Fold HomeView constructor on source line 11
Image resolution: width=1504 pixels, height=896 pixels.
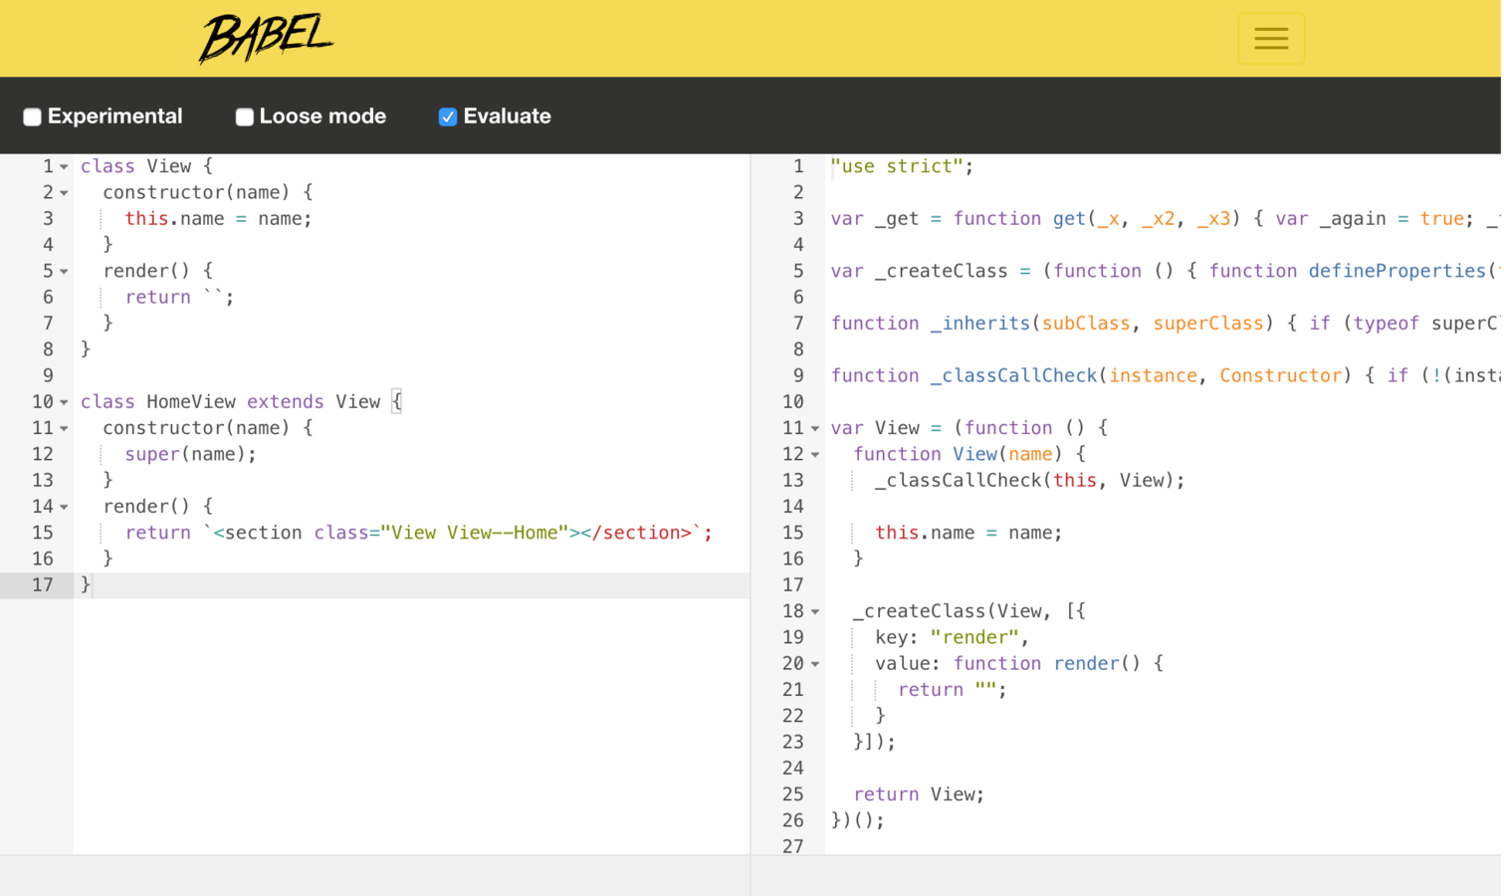point(64,429)
